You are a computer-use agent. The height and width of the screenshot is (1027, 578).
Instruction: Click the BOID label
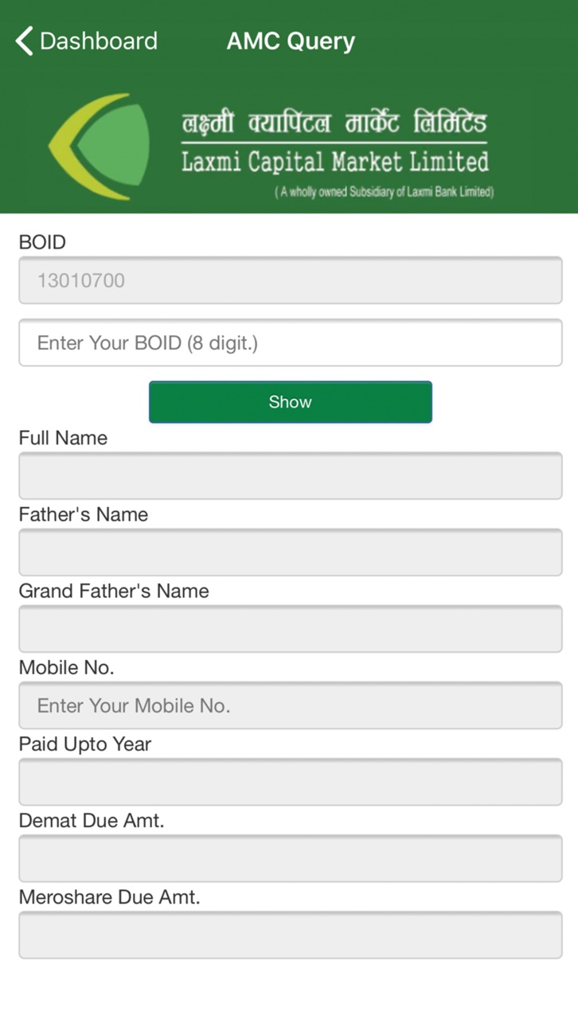[42, 242]
